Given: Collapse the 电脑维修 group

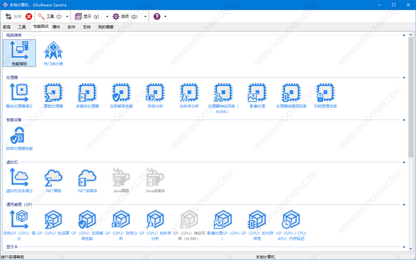Looking at the screenshot, I should click(404, 35).
